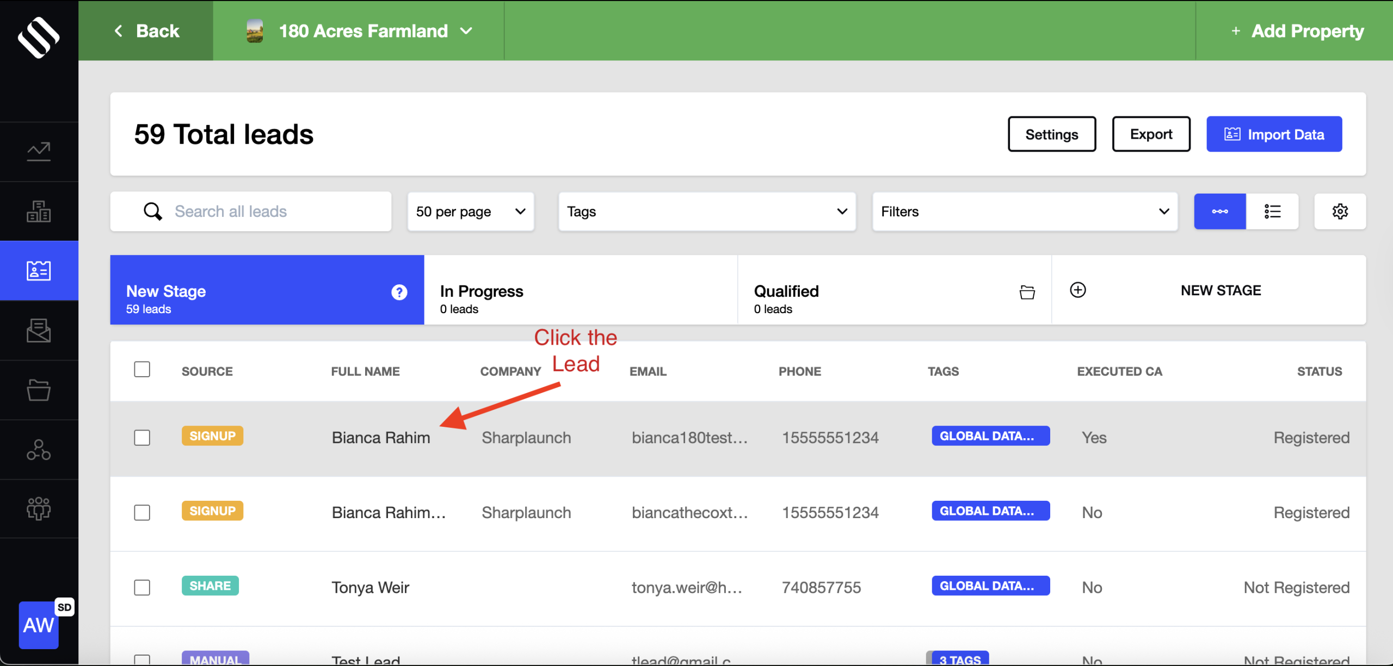Click Not Registered status for Tonya Weir
The width and height of the screenshot is (1393, 666).
(x=1297, y=588)
